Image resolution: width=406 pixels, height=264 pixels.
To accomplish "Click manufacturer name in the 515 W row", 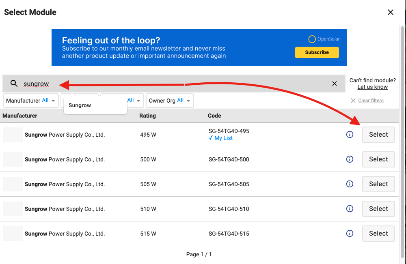I will pos(65,234).
